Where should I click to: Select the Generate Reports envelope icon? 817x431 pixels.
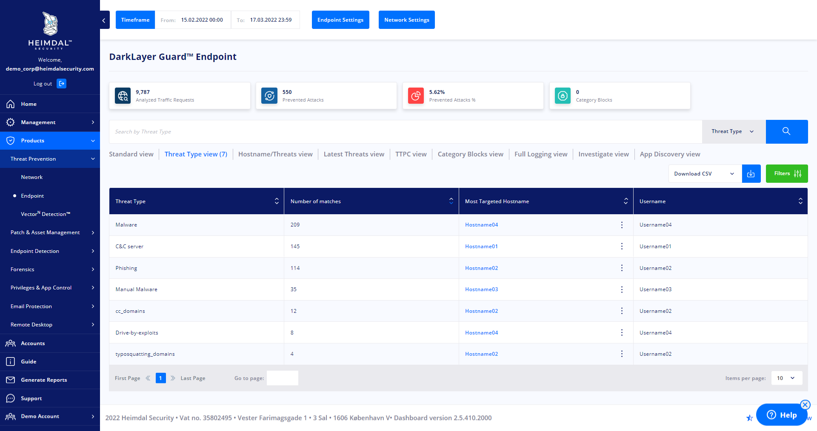point(11,380)
